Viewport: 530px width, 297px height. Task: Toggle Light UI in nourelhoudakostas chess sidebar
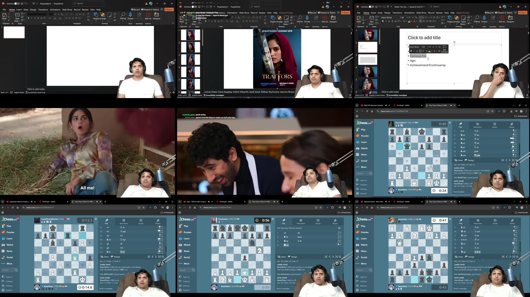coord(7,277)
